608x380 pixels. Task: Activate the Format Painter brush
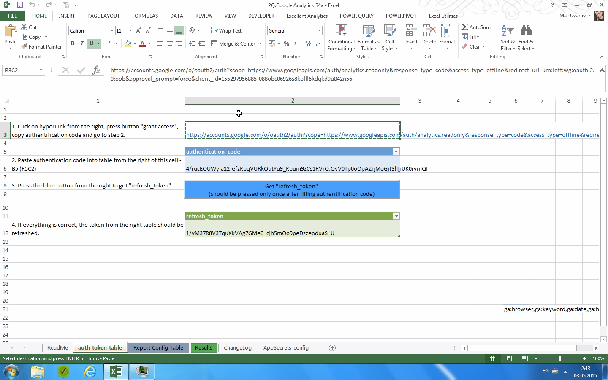tap(41, 46)
